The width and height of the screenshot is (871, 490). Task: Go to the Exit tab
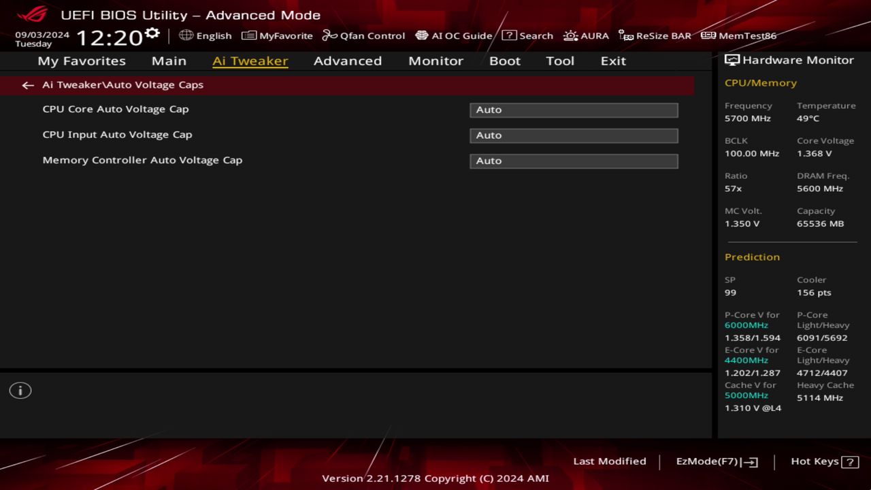coord(613,61)
